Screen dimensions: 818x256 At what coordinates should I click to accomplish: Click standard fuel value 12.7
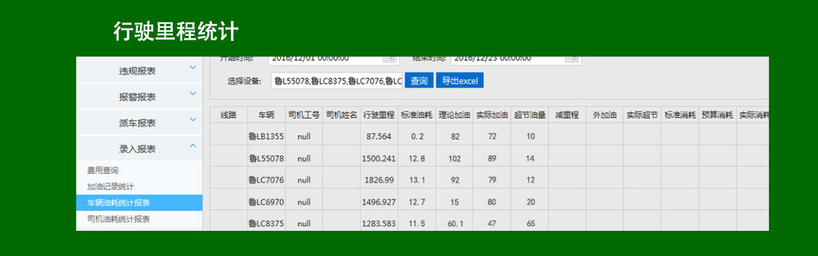coord(417,202)
